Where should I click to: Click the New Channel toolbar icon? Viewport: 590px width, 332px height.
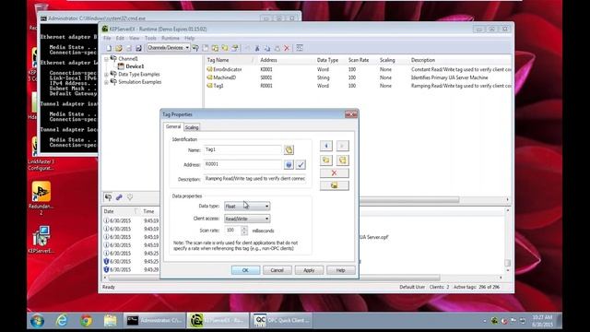pyautogui.click(x=195, y=48)
